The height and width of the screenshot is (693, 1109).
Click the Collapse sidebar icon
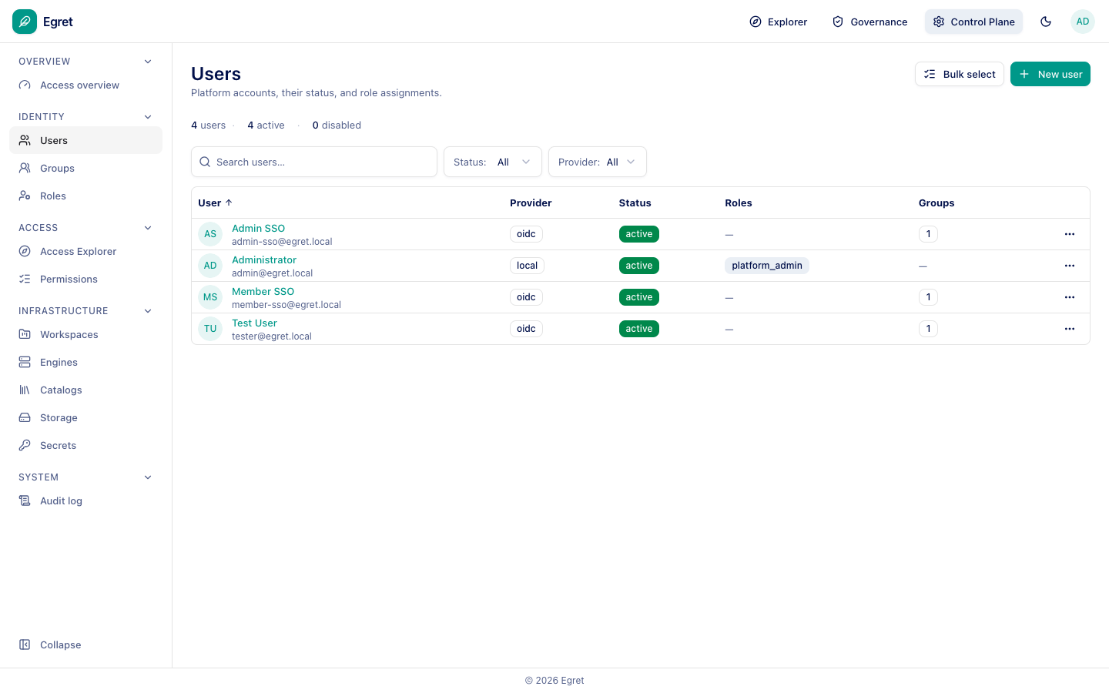[x=25, y=644]
